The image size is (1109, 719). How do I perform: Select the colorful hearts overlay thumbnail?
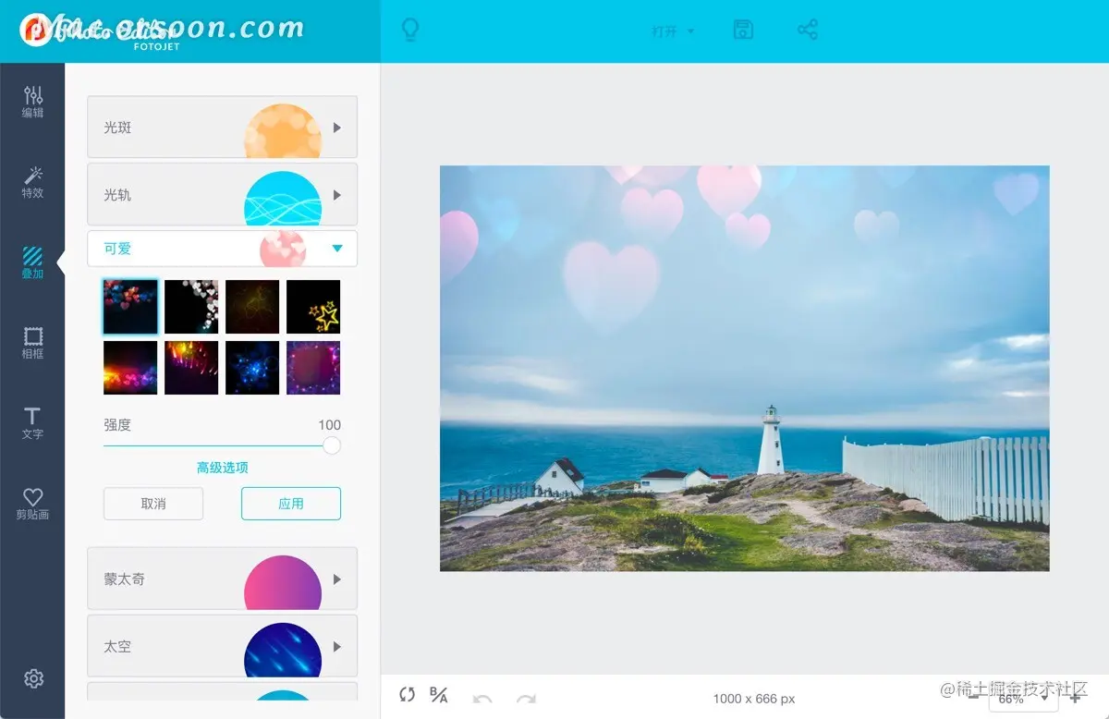tap(130, 307)
